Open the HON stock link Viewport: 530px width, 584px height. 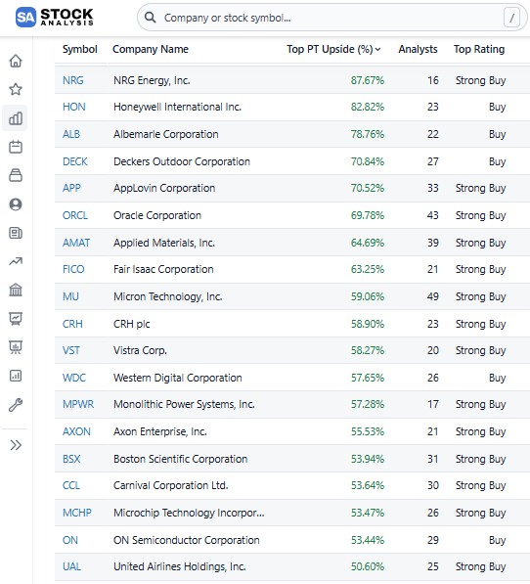(74, 107)
